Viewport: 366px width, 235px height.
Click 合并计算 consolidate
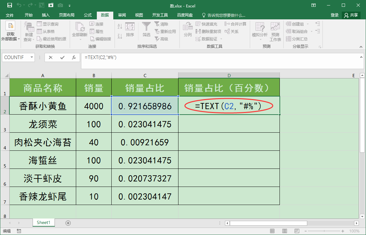pos(235,24)
